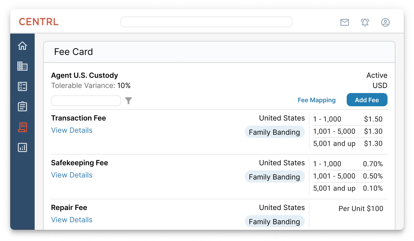The width and height of the screenshot is (414, 241).
Task: Focus the fee filter input field
Action: tap(86, 101)
